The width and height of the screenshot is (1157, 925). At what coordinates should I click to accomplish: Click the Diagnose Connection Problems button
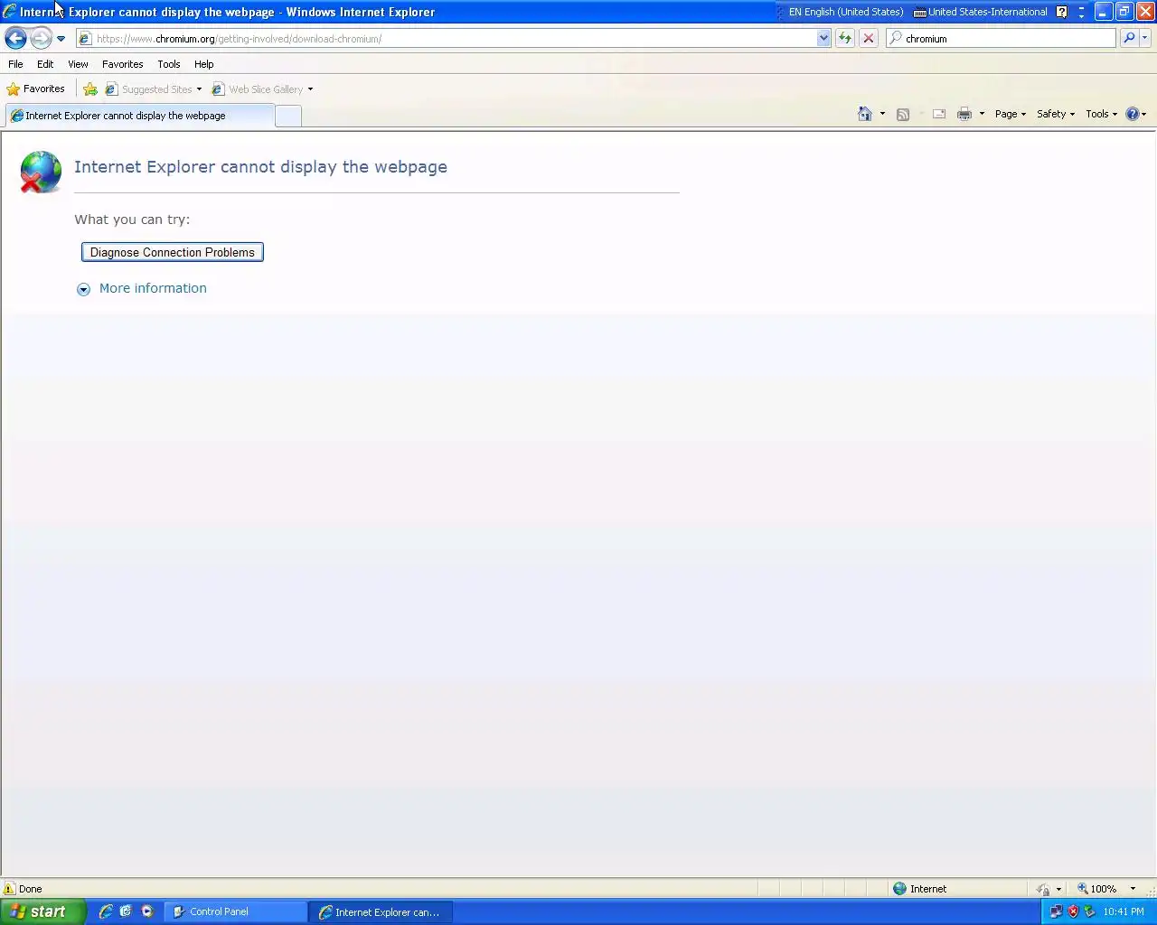(x=173, y=252)
